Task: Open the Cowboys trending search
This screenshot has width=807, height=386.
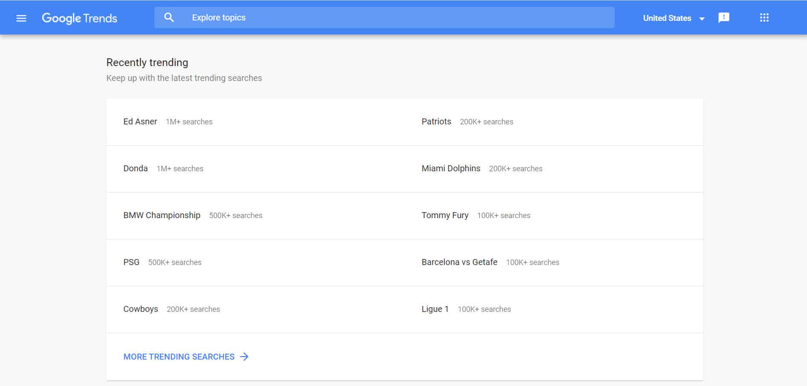Action: [141, 309]
